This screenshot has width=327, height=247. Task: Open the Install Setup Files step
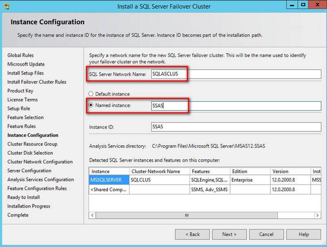25,73
